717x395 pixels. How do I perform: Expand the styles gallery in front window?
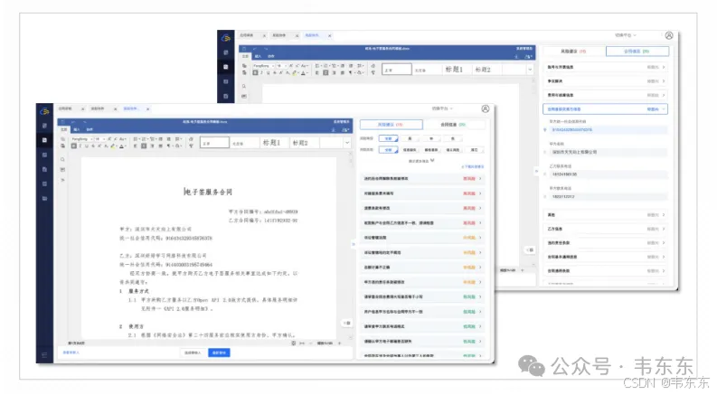[x=347, y=143]
